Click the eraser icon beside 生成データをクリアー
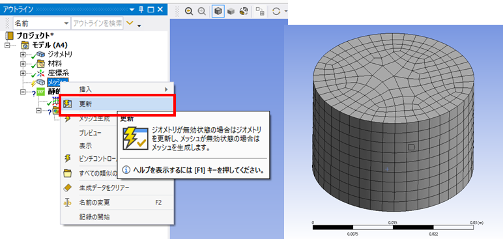Viewport: 503px width, 239px height. (x=67, y=188)
